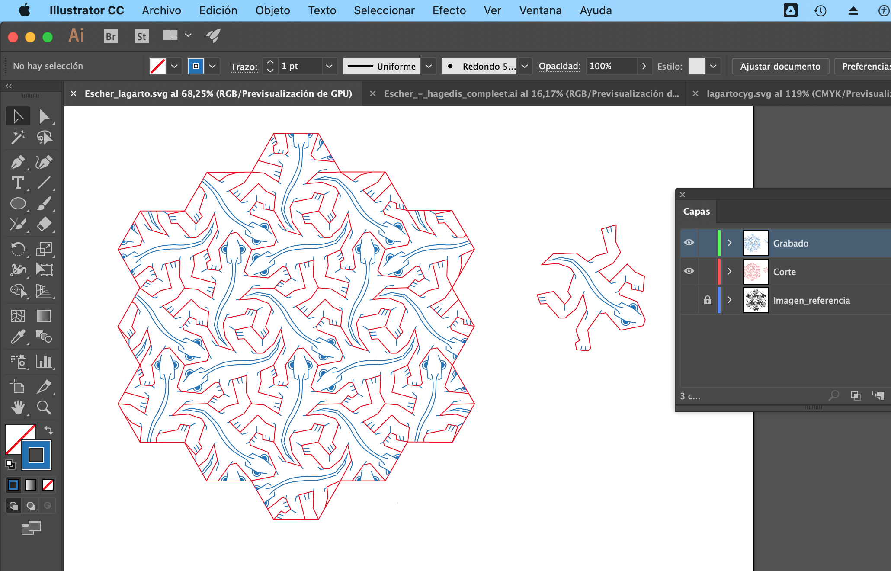Viewport: 891px width, 571px height.
Task: Set paint mode to Gradient
Action: (x=31, y=485)
